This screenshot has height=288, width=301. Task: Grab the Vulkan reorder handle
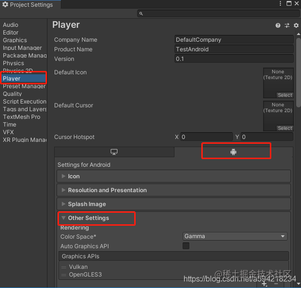click(64, 267)
